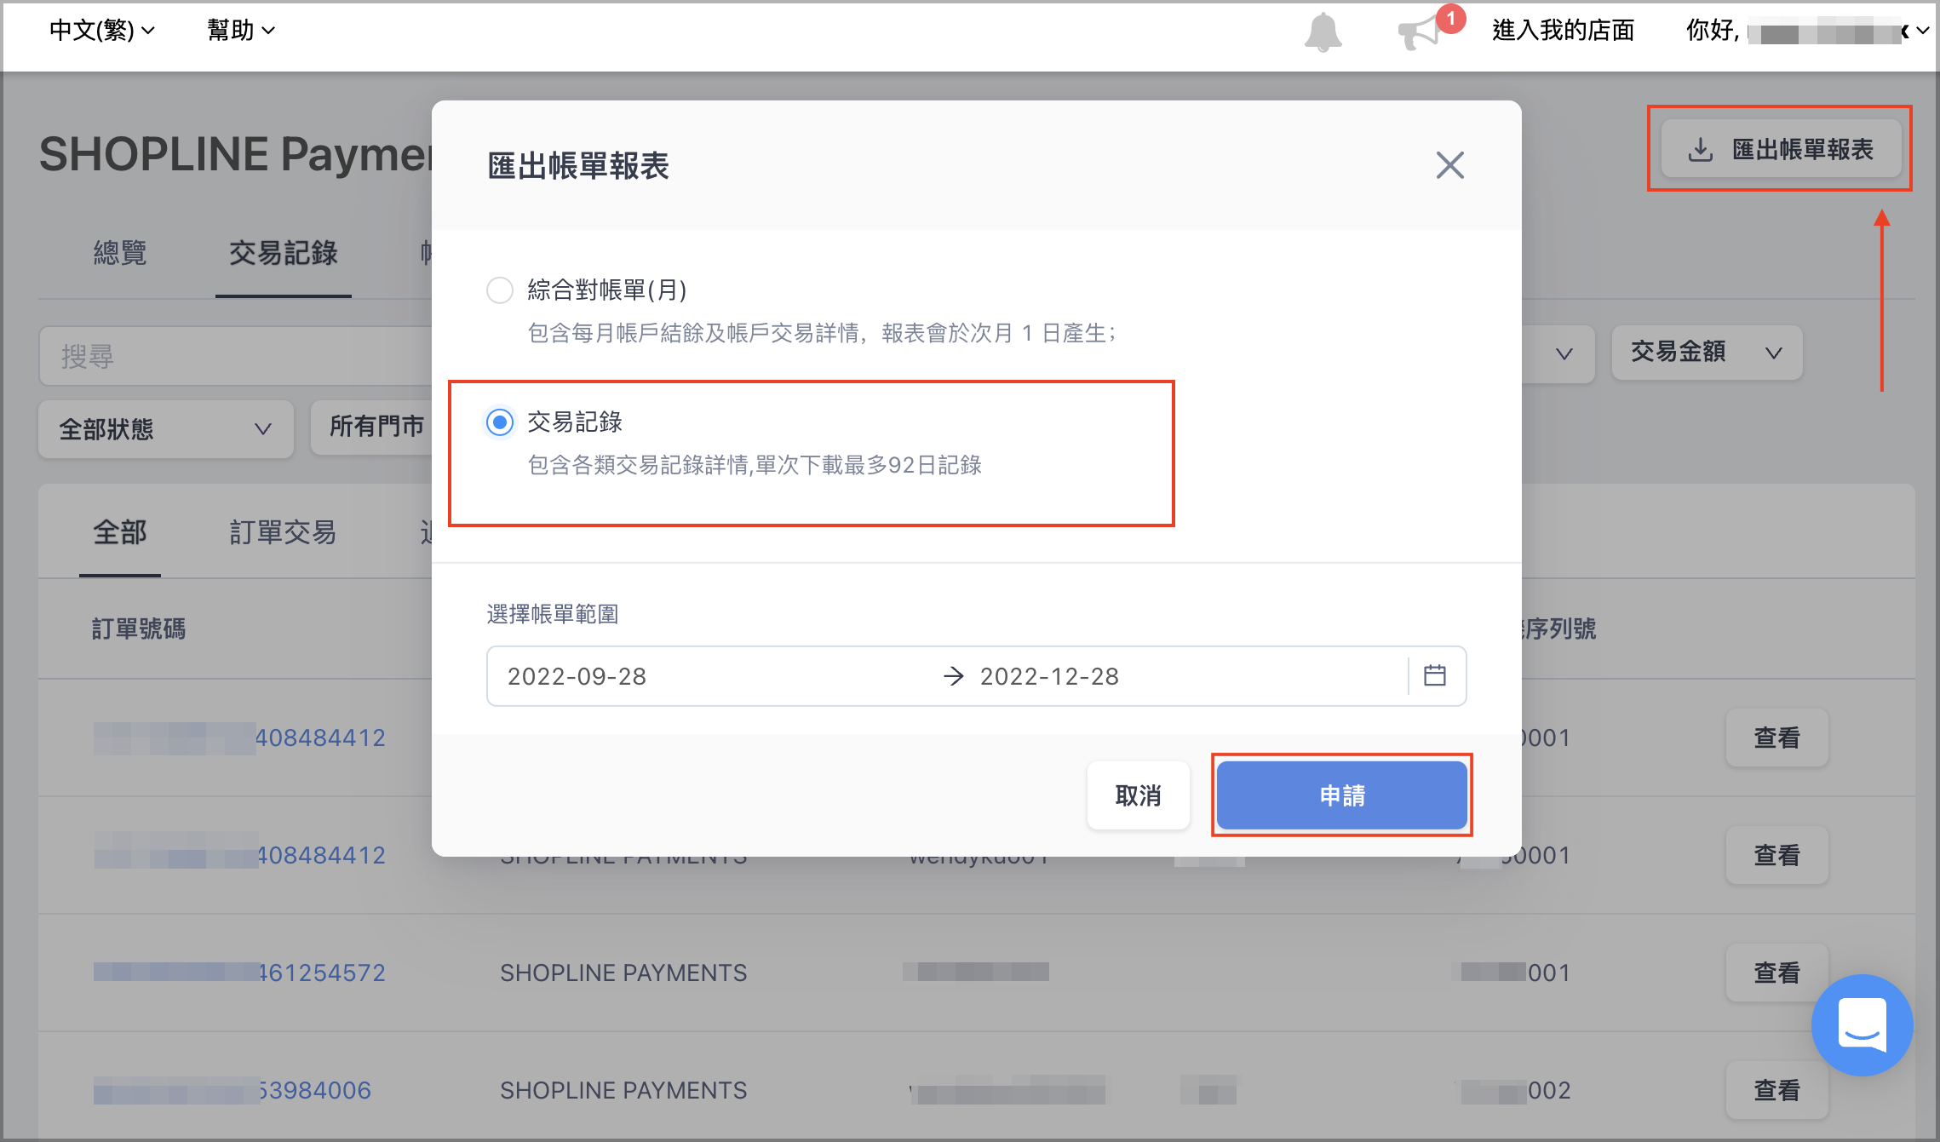The width and height of the screenshot is (1940, 1142).
Task: Expand the 全部狀態 status dropdown
Action: [x=166, y=429]
